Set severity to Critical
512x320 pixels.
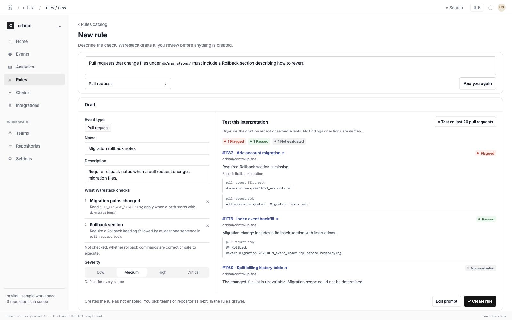pos(193,272)
